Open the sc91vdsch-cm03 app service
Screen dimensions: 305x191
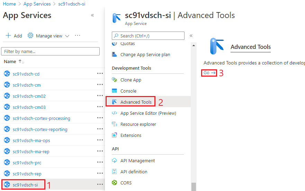click(x=29, y=107)
